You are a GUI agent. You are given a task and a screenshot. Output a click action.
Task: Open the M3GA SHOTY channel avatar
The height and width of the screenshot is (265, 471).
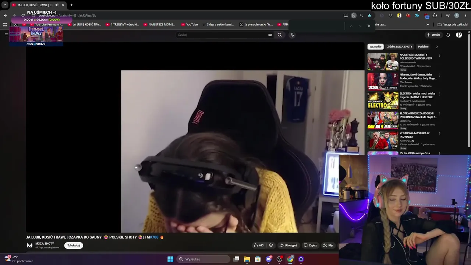point(30,245)
